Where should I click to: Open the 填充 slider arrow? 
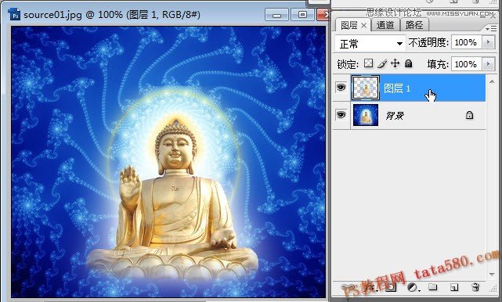(x=488, y=64)
